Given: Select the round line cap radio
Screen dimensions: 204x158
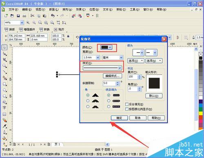Looking at the screenshot, I should point(109,101).
